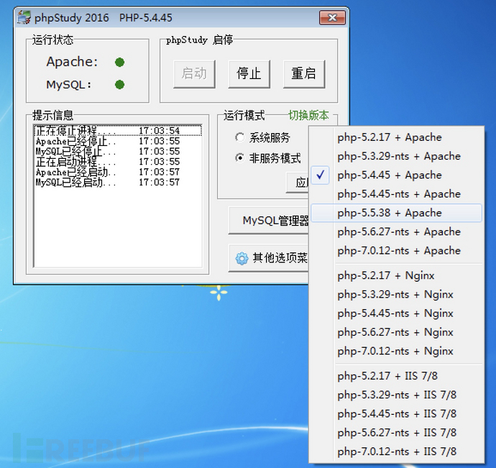Click the gear icon beside 其他选项菜单
Image resolution: width=496 pixels, height=468 pixels.
tap(242, 258)
